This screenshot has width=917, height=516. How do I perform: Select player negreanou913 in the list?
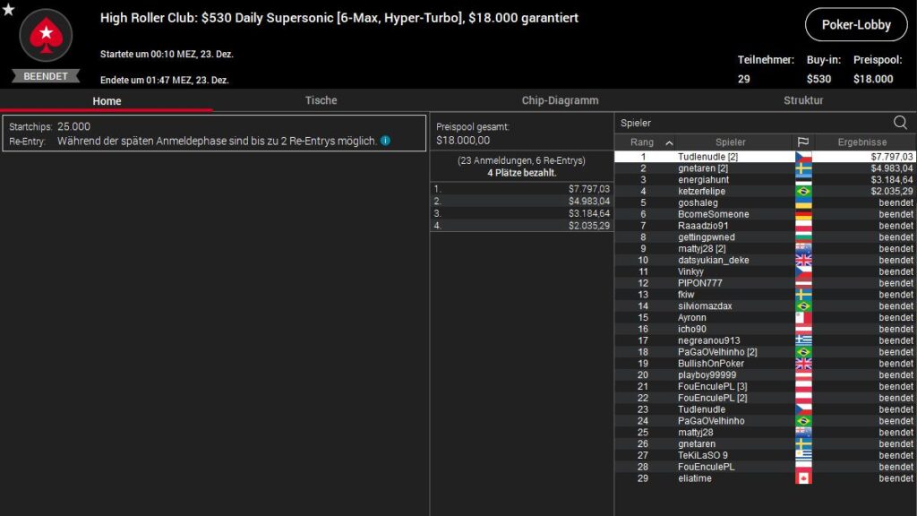708,340
